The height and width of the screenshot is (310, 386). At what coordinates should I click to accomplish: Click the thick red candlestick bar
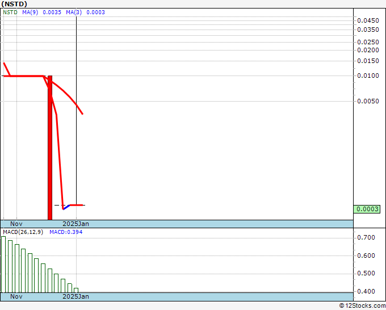click(x=50, y=148)
